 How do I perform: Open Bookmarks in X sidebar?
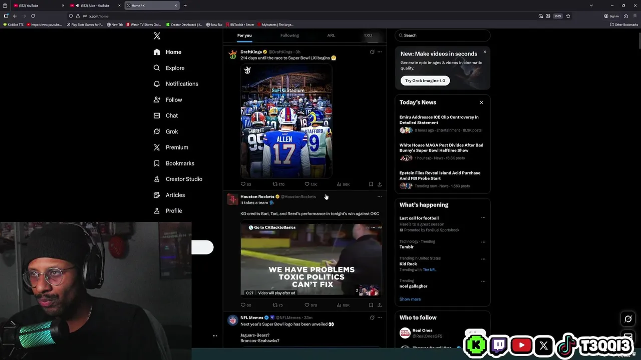tap(174, 163)
